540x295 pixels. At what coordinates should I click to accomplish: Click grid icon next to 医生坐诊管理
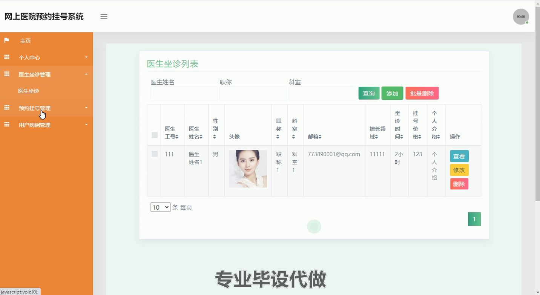[7, 74]
